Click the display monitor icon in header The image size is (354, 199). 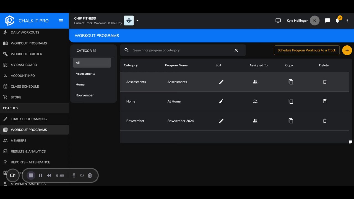click(x=278, y=21)
